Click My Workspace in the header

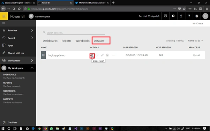43,16
